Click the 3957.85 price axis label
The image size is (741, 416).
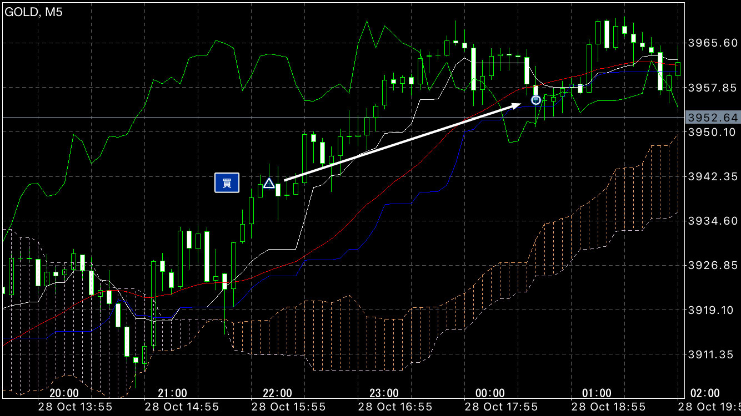(712, 87)
